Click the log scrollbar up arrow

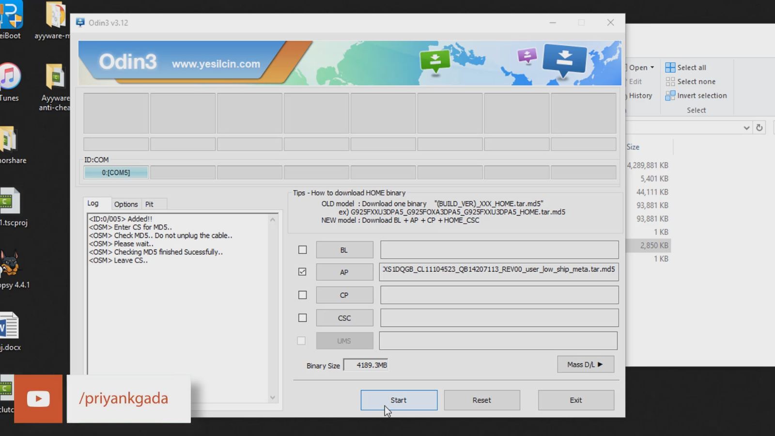273,219
